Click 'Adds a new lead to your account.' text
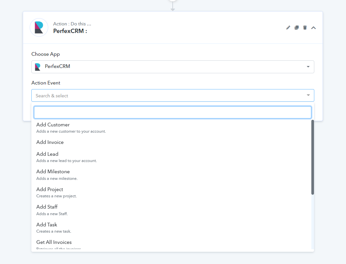The image size is (346, 264). coord(66,161)
